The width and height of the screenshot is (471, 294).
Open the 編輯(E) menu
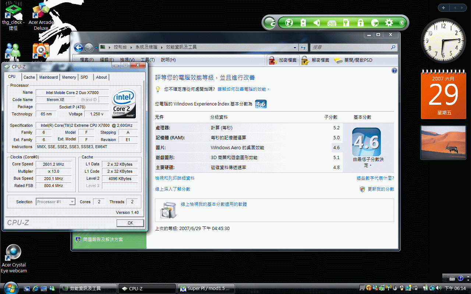[107, 60]
